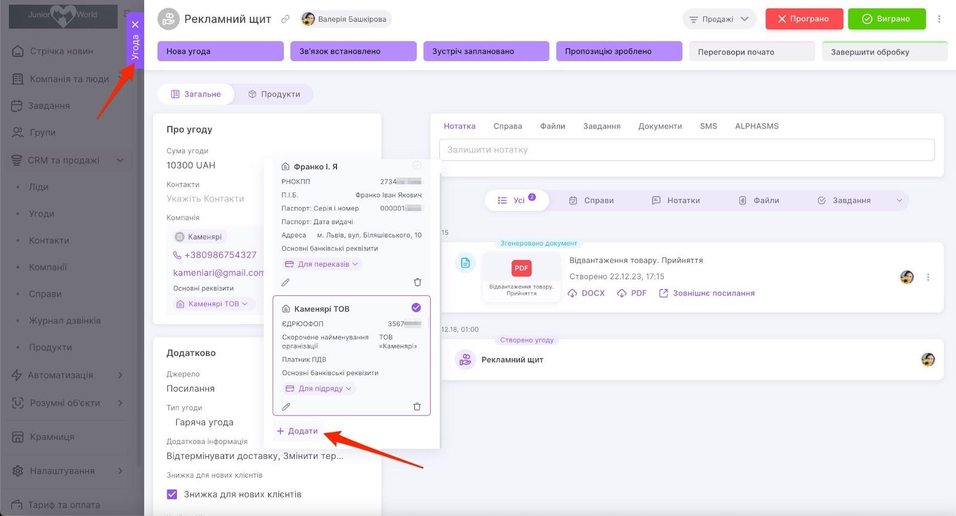Screen dimensions: 956x516
Task: Delete the Каменярі ТОВ requisite
Action: (x=417, y=407)
